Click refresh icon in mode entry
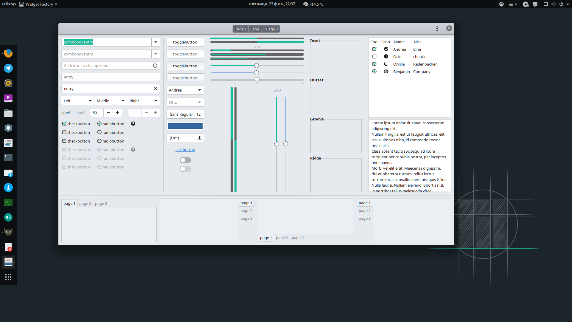This screenshot has width=572, height=322. pyautogui.click(x=155, y=66)
